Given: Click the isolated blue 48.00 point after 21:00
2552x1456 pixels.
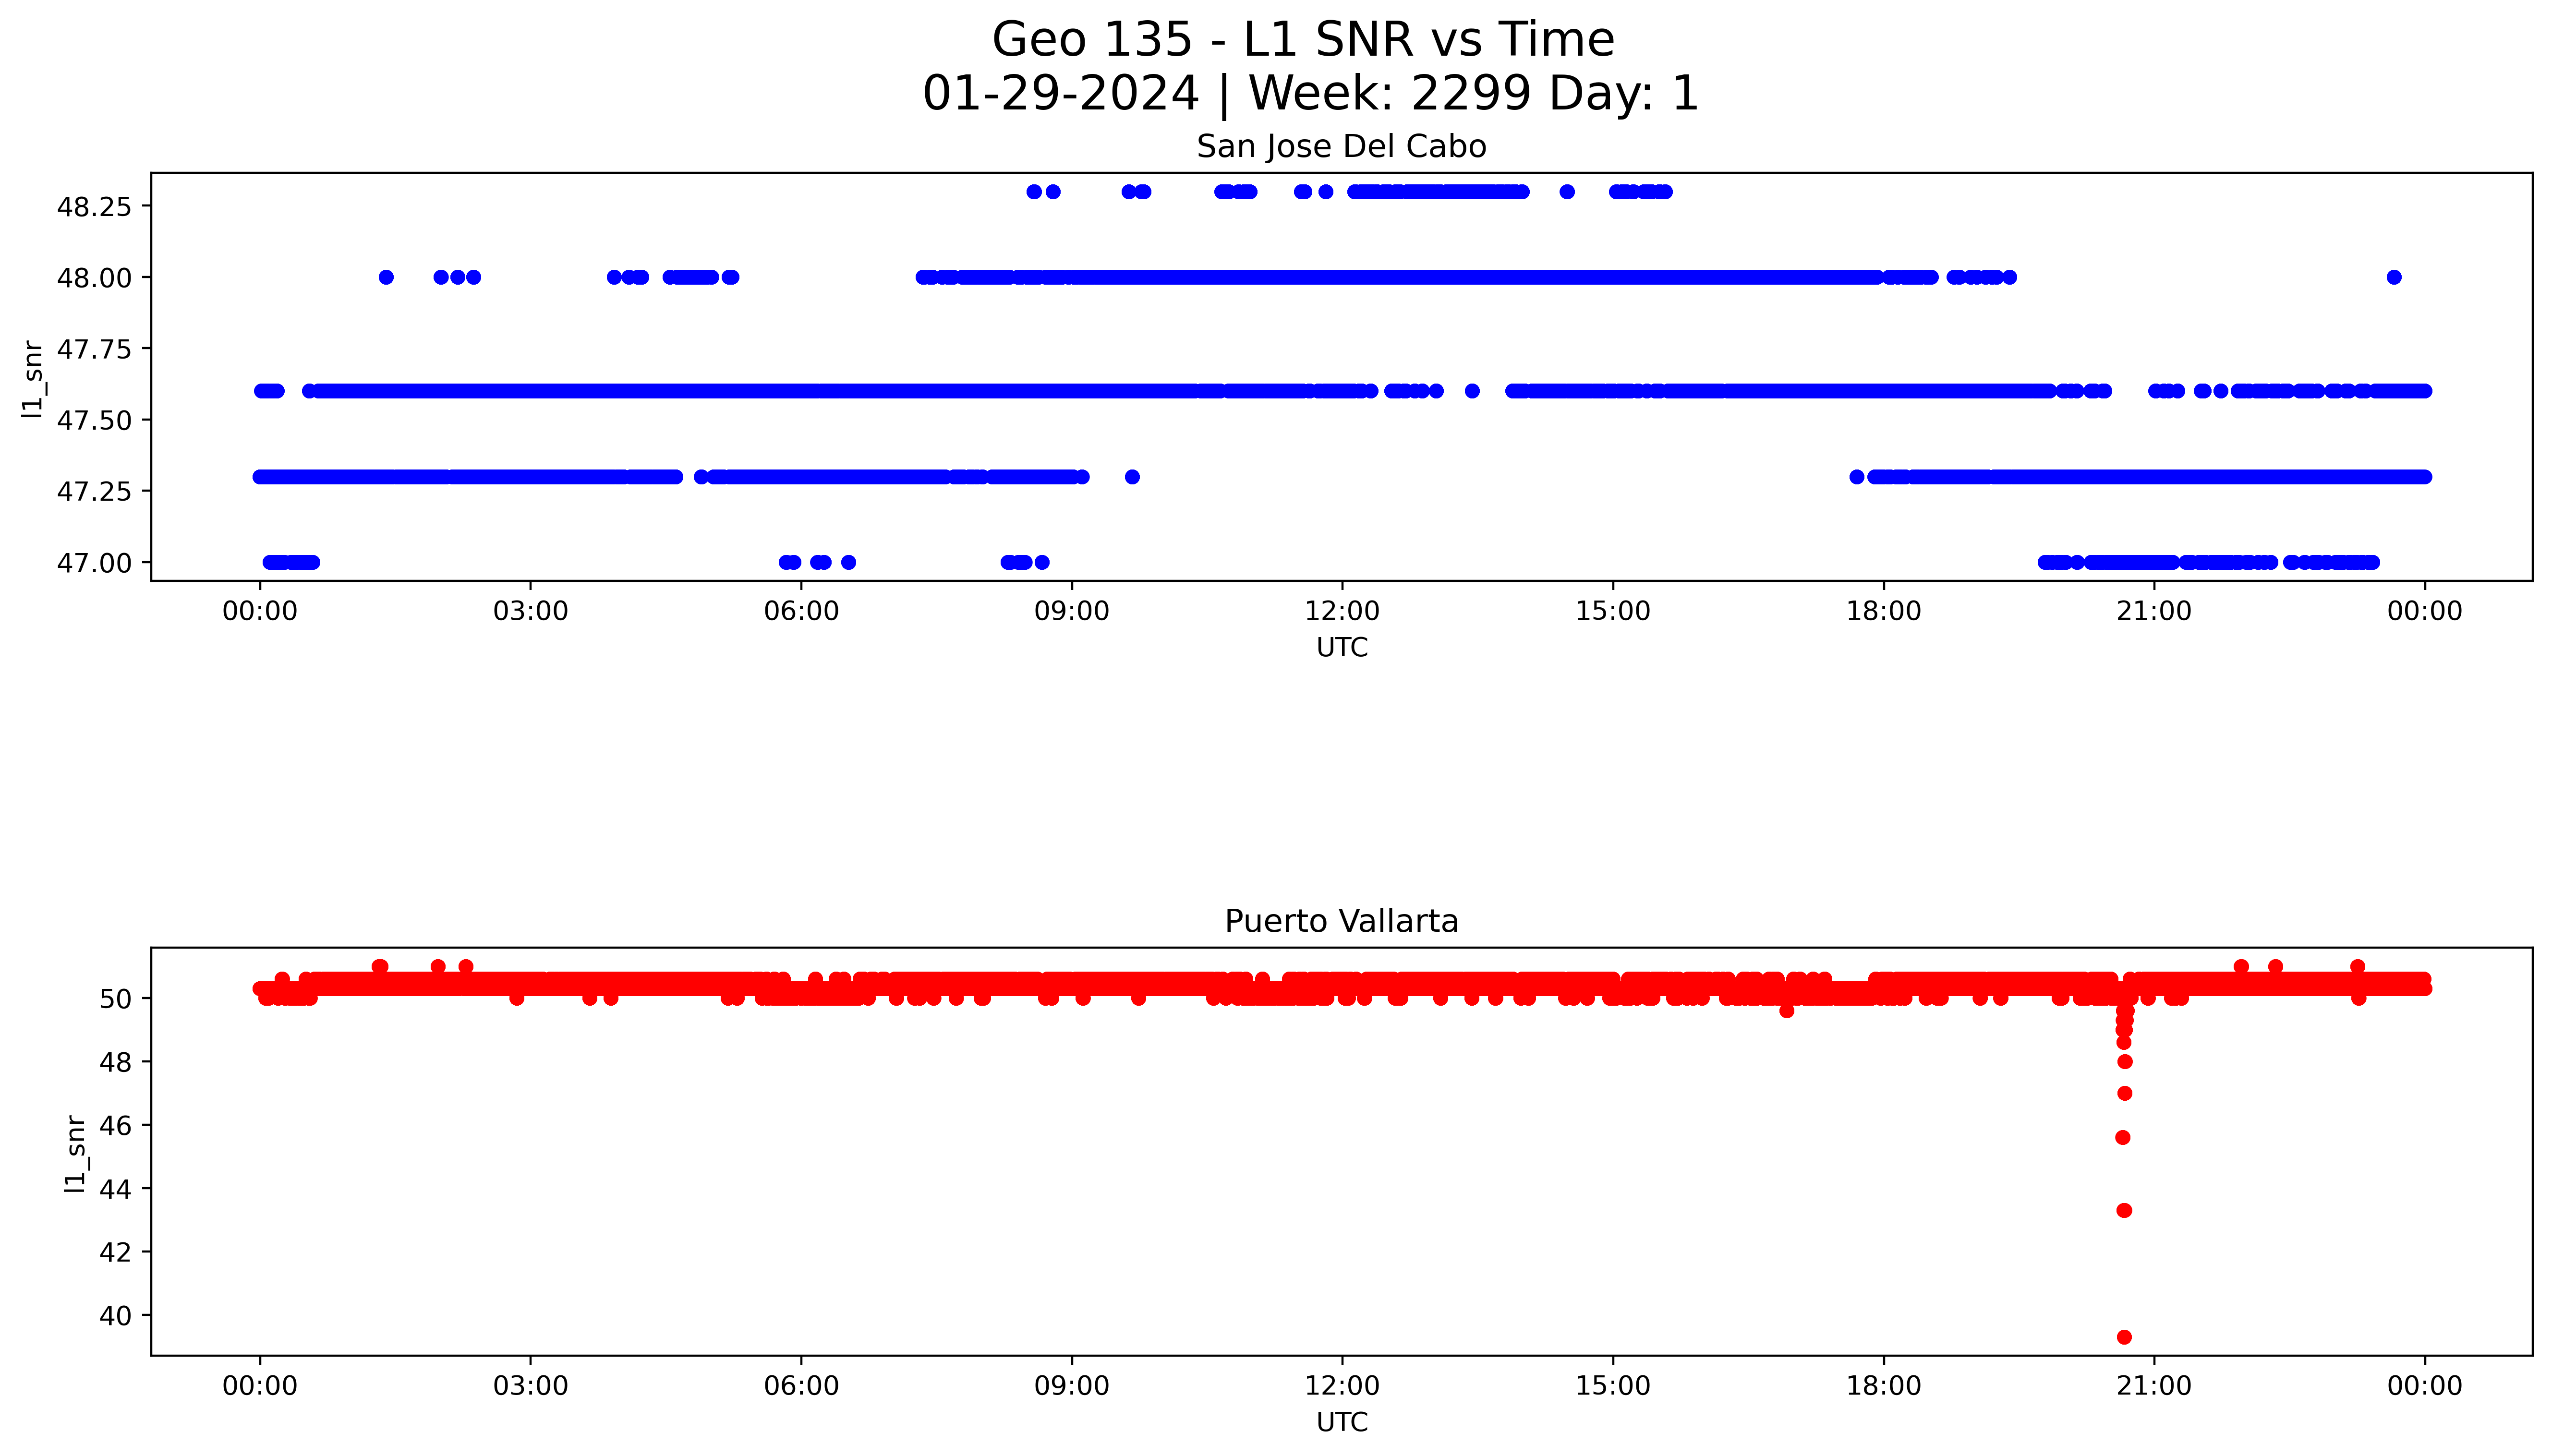Looking at the screenshot, I should (2393, 277).
